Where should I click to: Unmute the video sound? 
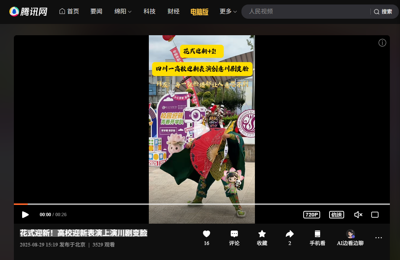(358, 215)
